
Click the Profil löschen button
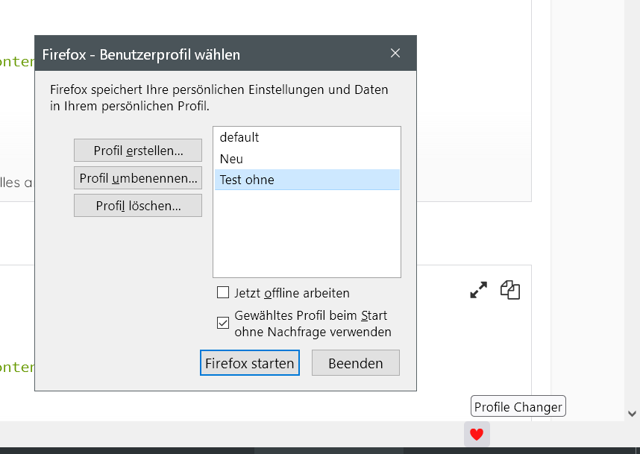pos(138,206)
